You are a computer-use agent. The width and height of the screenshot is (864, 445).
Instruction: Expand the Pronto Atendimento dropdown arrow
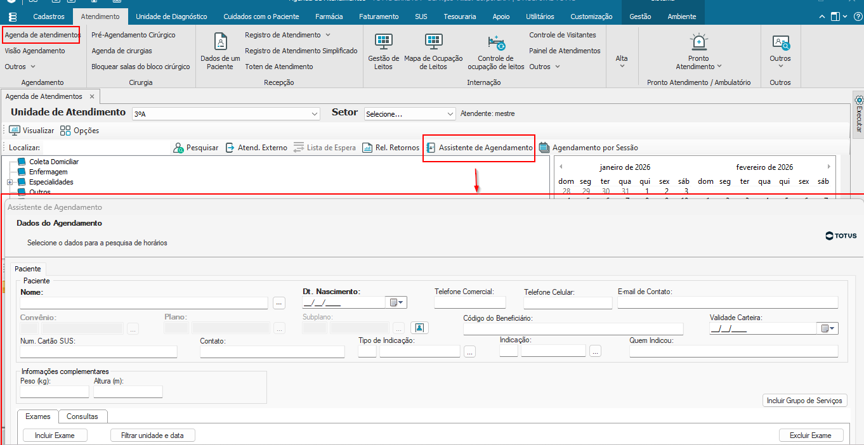719,67
